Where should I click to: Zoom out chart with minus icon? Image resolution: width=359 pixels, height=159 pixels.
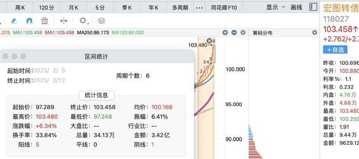(x=234, y=33)
